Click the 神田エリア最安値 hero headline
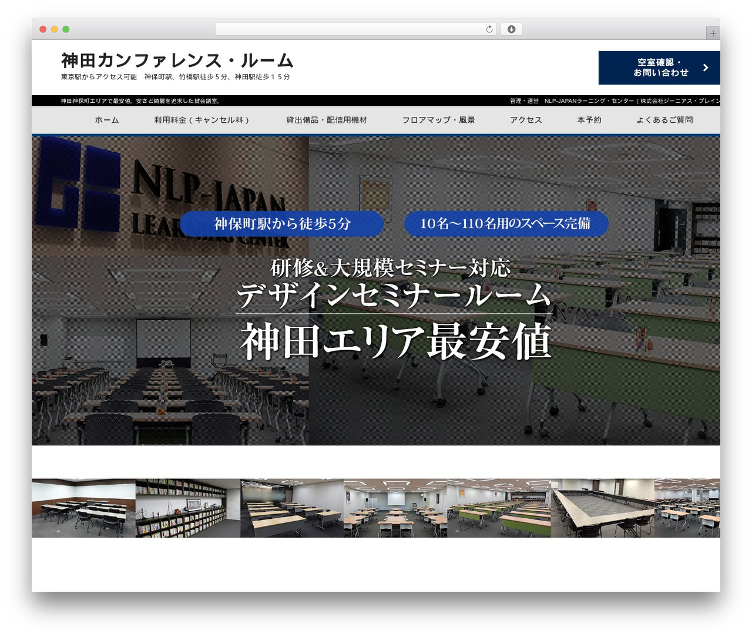This screenshot has width=752, height=637. tap(395, 341)
